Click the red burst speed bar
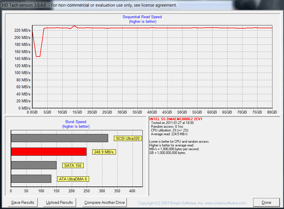The width and height of the screenshot is (284, 209). click(48, 152)
